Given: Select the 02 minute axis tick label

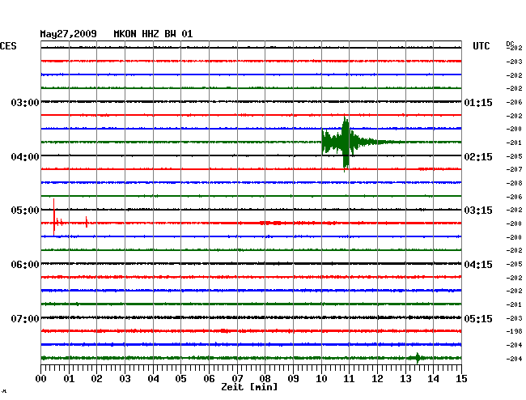Looking at the screenshot, I should click(x=96, y=378).
